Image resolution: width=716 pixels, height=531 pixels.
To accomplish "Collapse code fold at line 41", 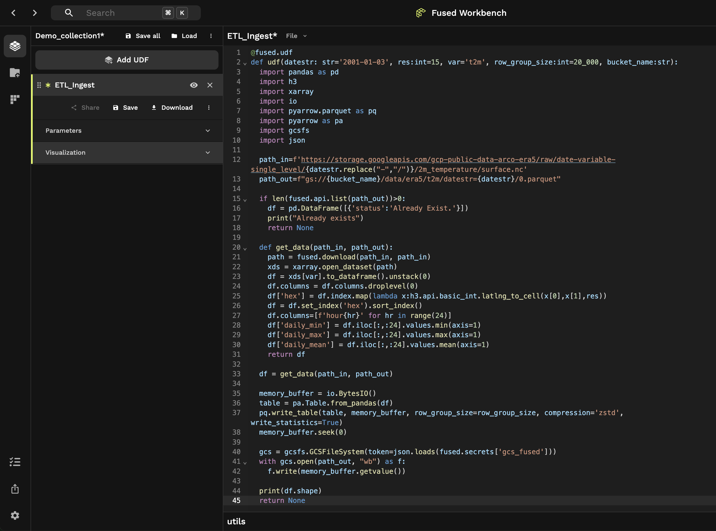I will 245,463.
